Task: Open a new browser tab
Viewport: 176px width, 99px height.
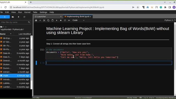Action: tap(31, 2)
